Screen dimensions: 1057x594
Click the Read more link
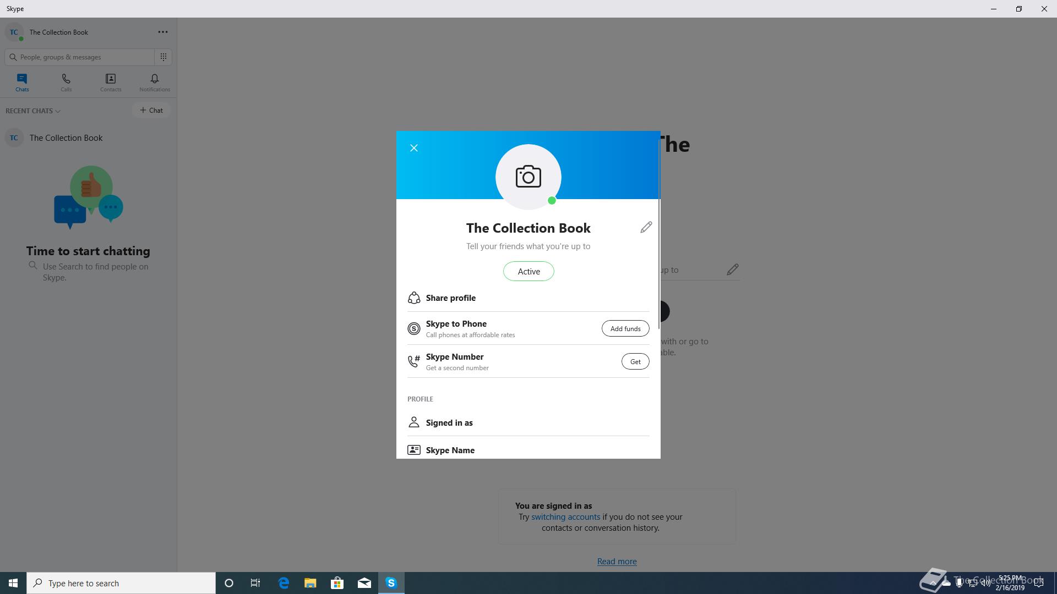point(617,561)
